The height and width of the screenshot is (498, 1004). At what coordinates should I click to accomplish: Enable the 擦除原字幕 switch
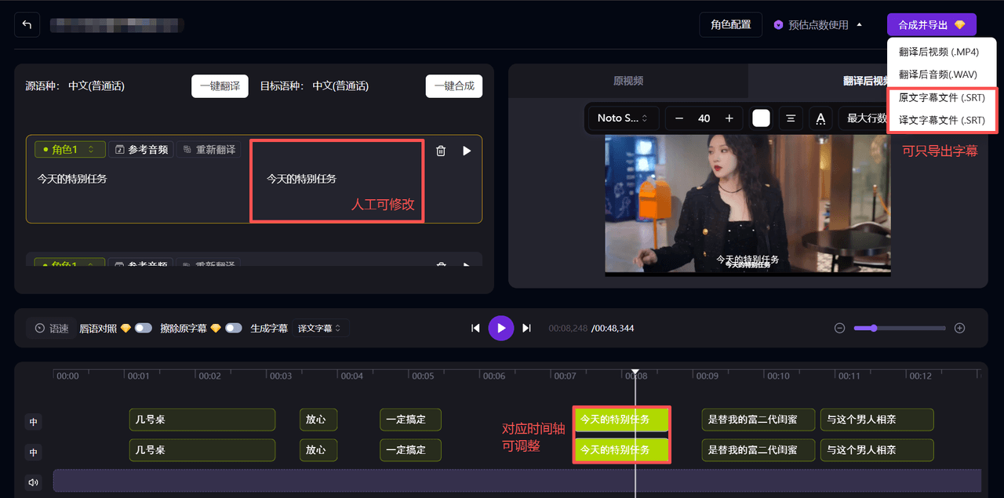click(x=233, y=329)
